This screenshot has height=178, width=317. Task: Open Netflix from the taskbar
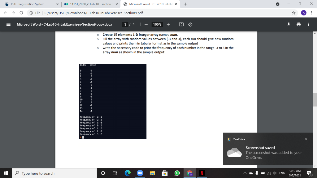tap(202, 173)
